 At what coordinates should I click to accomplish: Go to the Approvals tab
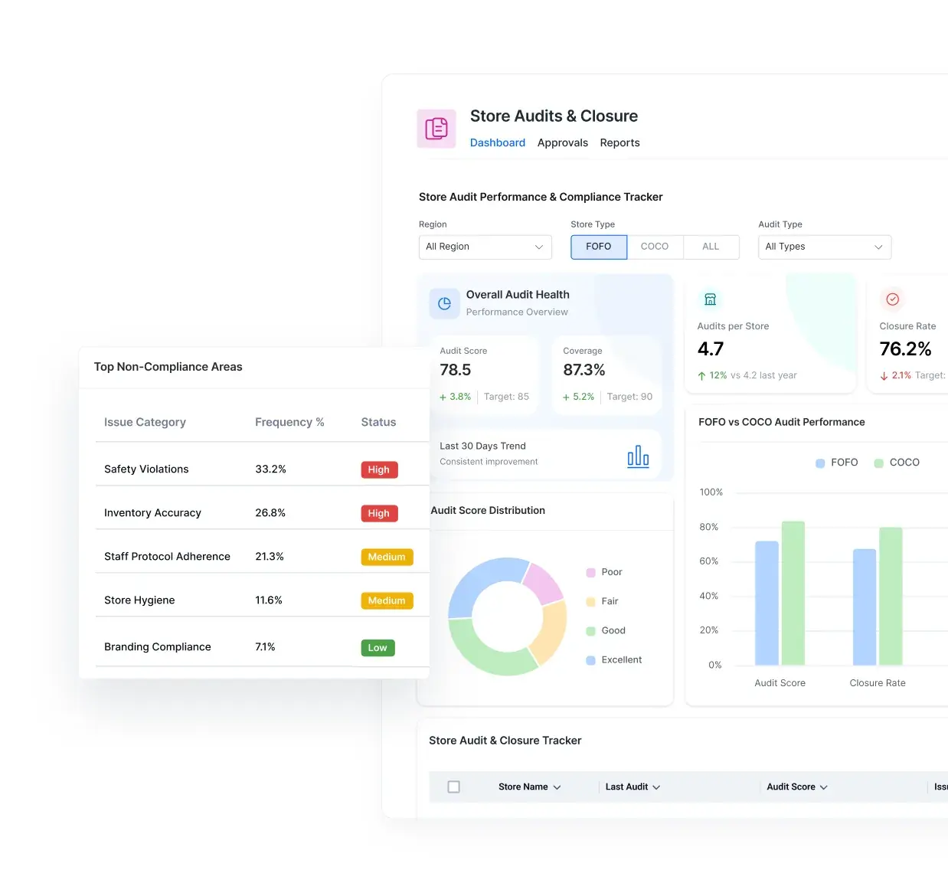click(563, 143)
